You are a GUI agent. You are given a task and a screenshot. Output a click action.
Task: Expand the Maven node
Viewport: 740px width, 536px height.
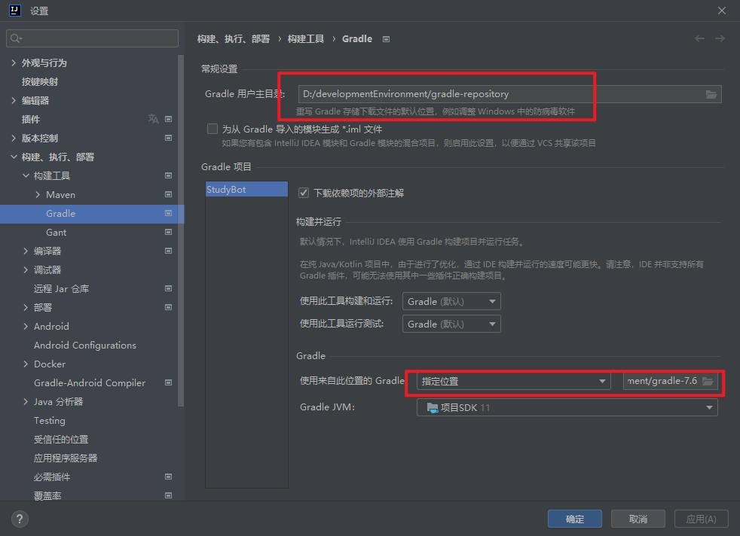point(38,195)
